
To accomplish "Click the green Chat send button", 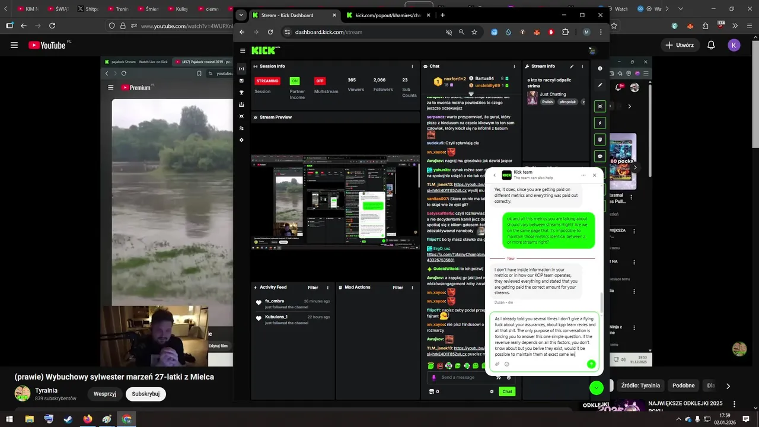I will point(507,391).
